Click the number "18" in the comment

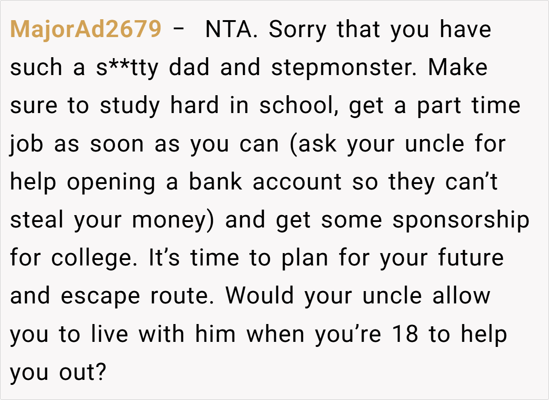pyautogui.click(x=405, y=335)
